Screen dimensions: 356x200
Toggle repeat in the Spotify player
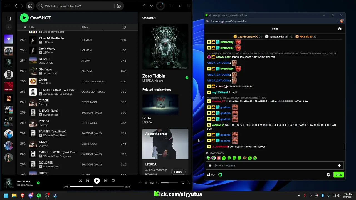[113, 181]
